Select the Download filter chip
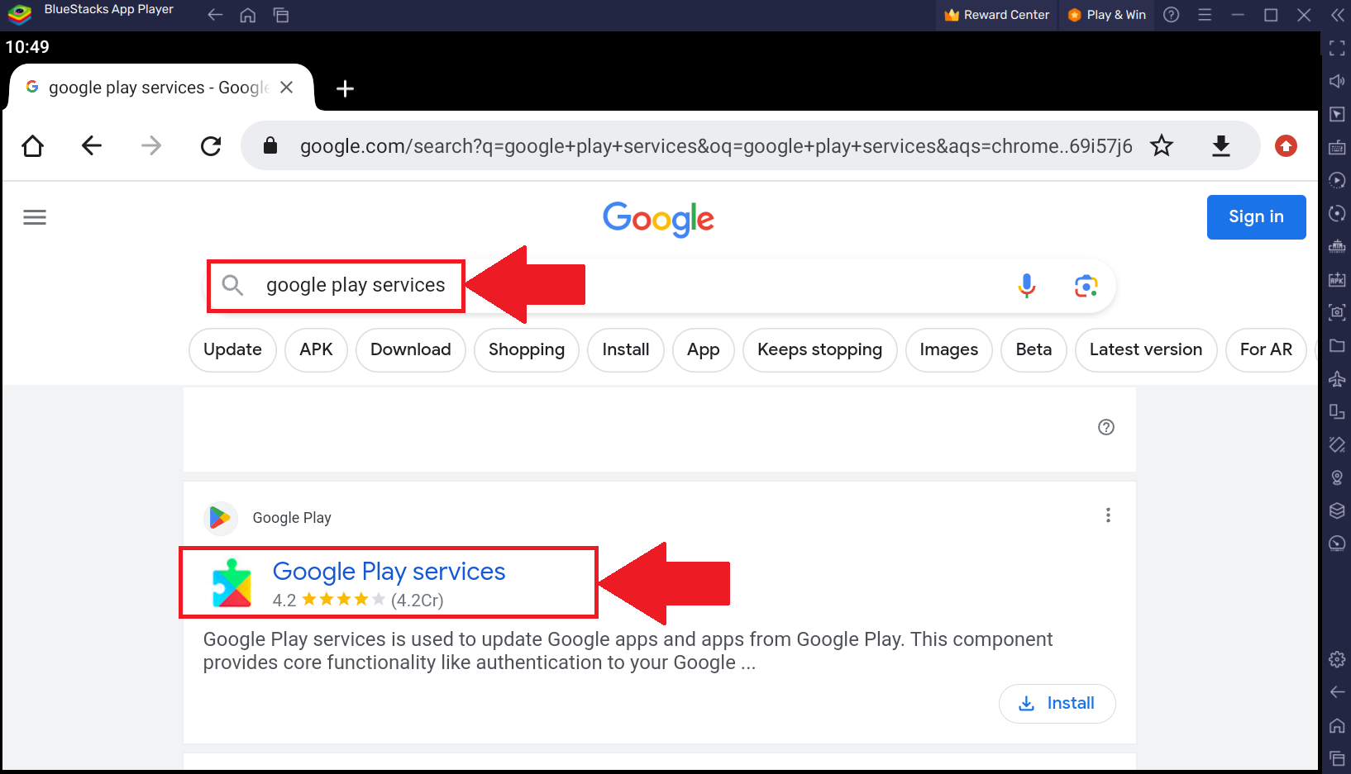1351x774 pixels. point(411,350)
